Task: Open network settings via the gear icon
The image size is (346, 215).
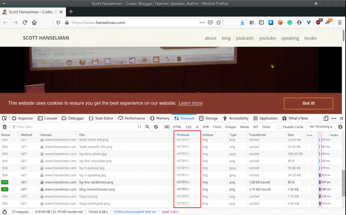Action: click(340, 127)
